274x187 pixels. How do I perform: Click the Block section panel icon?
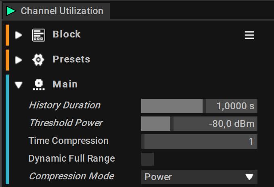pos(39,35)
